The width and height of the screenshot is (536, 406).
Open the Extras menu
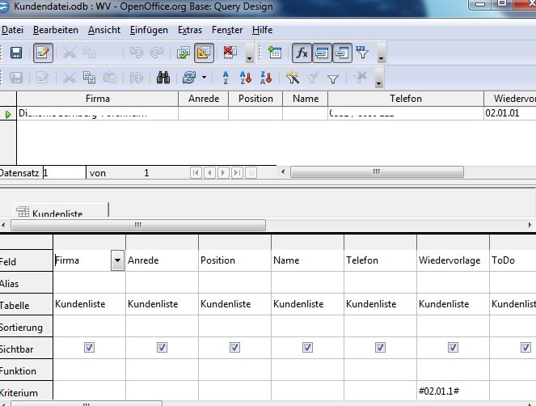190,30
